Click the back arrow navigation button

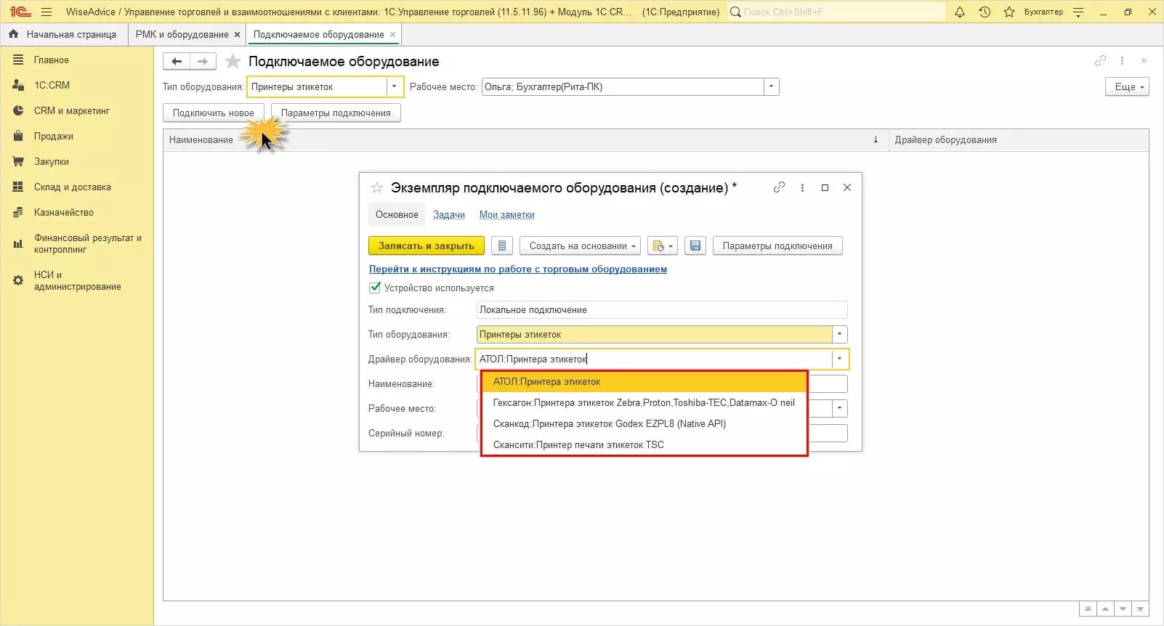tap(177, 62)
